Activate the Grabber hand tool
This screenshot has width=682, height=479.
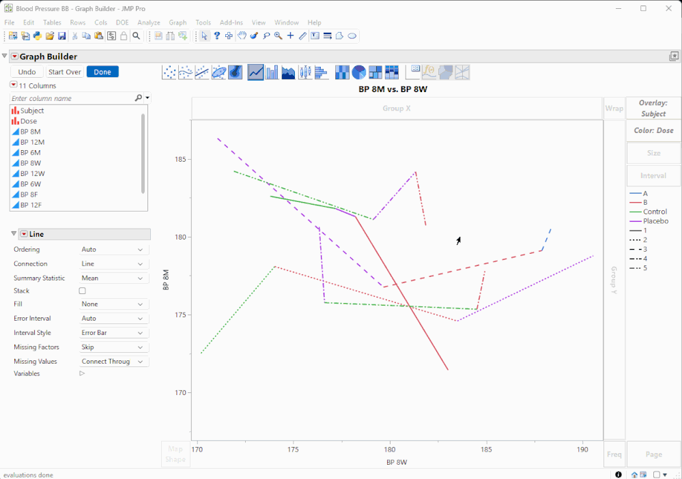point(242,35)
